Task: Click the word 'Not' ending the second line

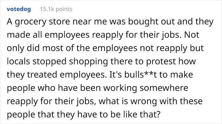Action: click(192, 35)
